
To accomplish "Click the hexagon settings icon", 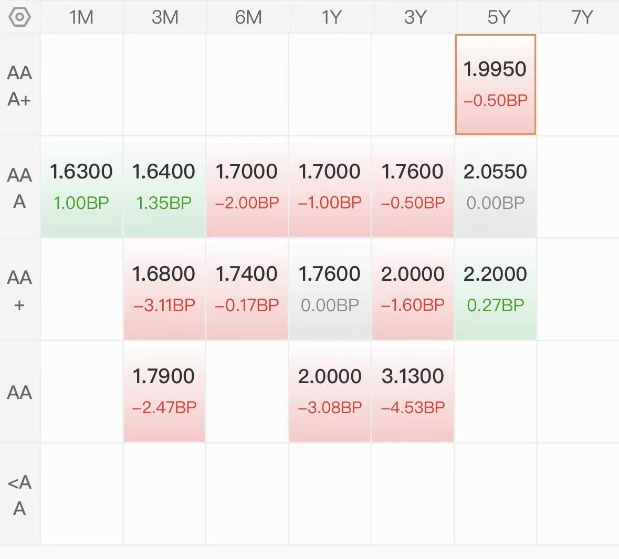I will point(20,17).
